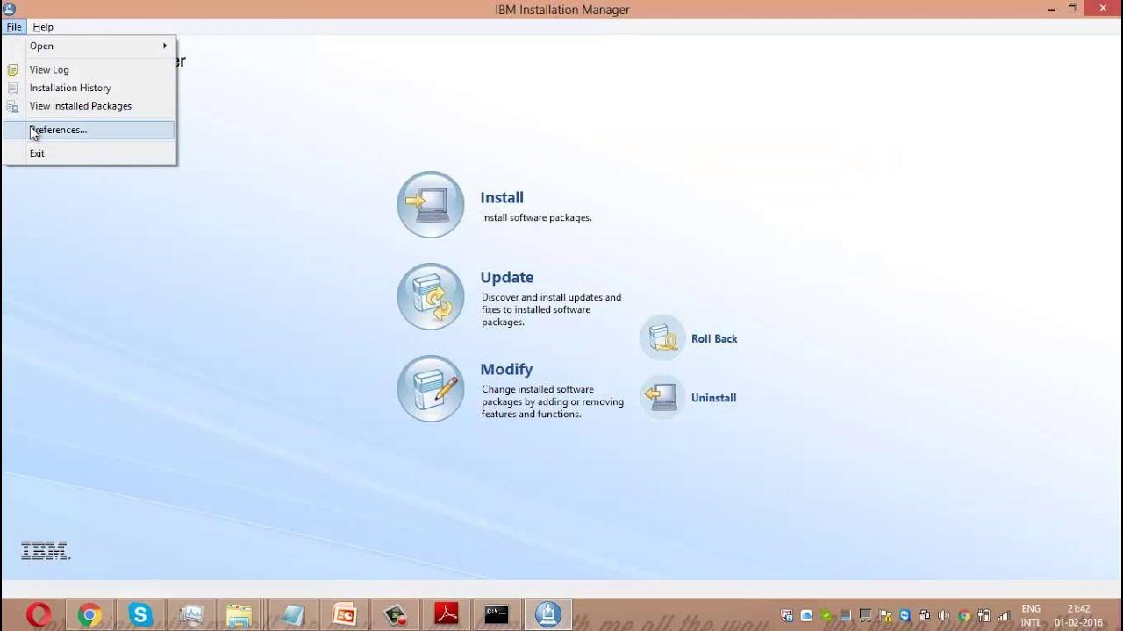Select Installation History menu entry
This screenshot has height=631, width=1123.
(x=89, y=88)
